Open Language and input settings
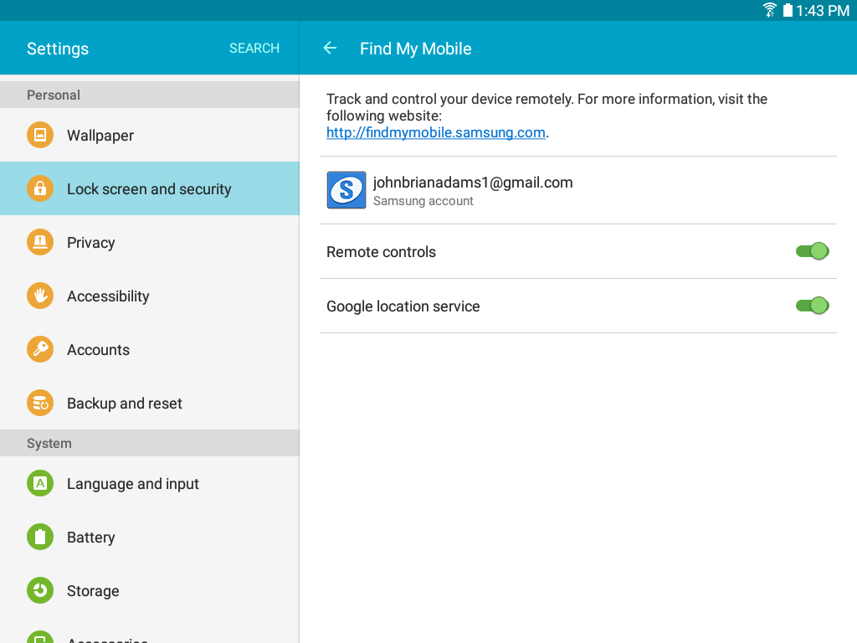This screenshot has height=643, width=857. coord(150,483)
